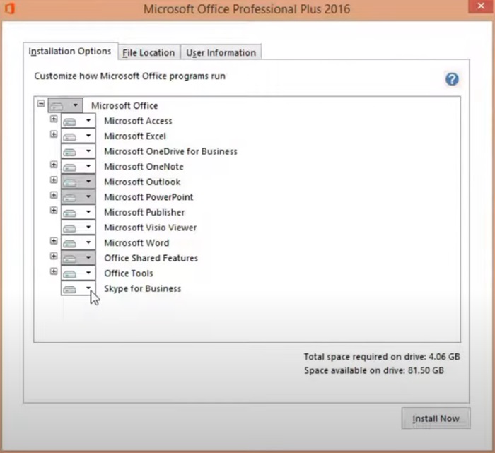Open install options dropdown for Microsoft Publisher

[78, 212]
